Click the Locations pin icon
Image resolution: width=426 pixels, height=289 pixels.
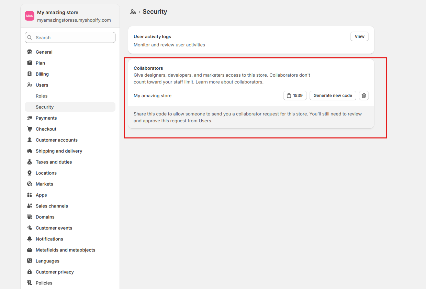click(x=30, y=173)
